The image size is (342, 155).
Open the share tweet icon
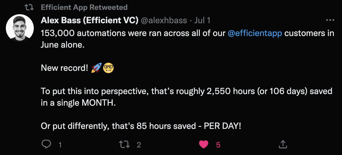[283, 144]
